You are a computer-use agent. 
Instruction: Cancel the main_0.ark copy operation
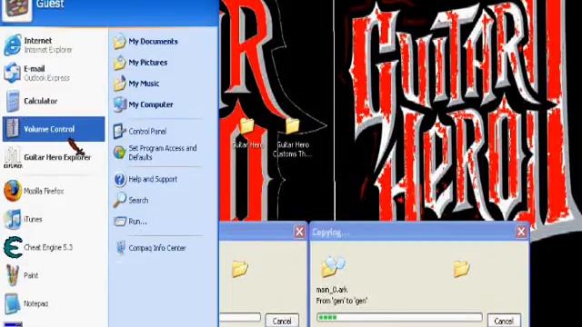coord(504,321)
